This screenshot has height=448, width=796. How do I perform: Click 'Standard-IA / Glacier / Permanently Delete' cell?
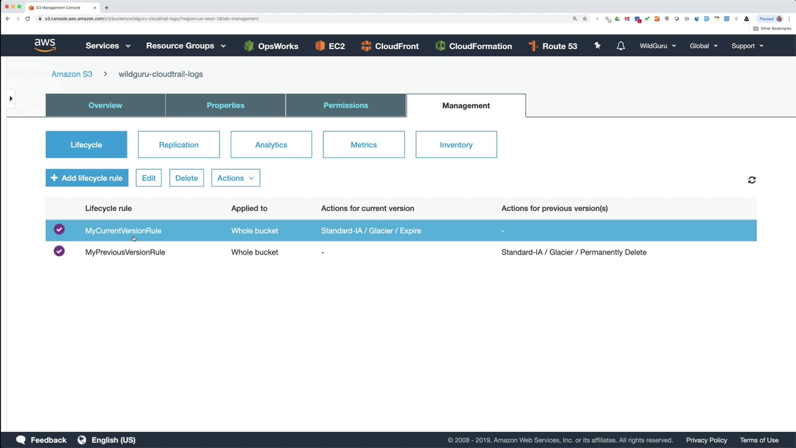tap(574, 252)
